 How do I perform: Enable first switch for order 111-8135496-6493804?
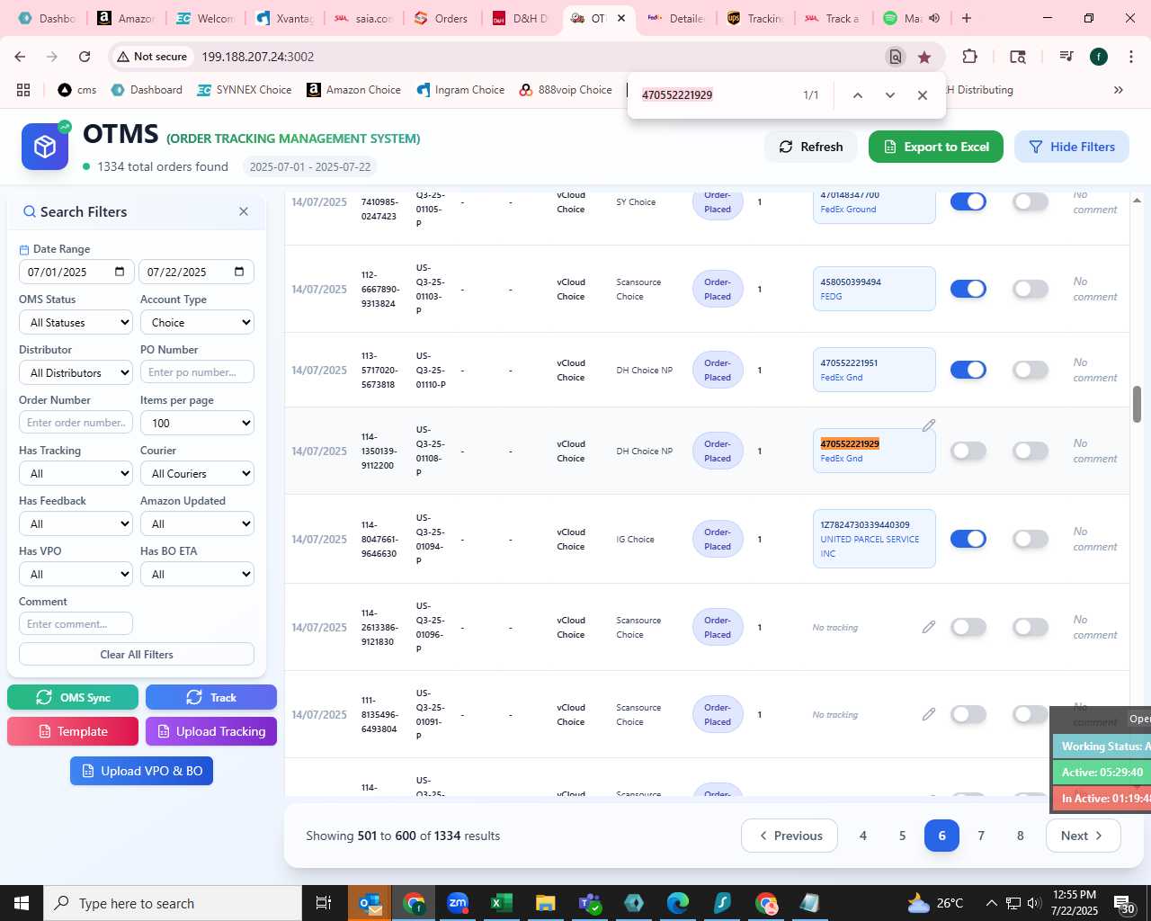[x=968, y=714]
